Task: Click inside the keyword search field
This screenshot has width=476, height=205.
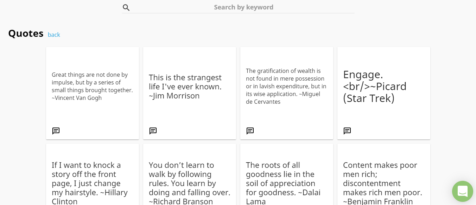Action: tap(243, 7)
